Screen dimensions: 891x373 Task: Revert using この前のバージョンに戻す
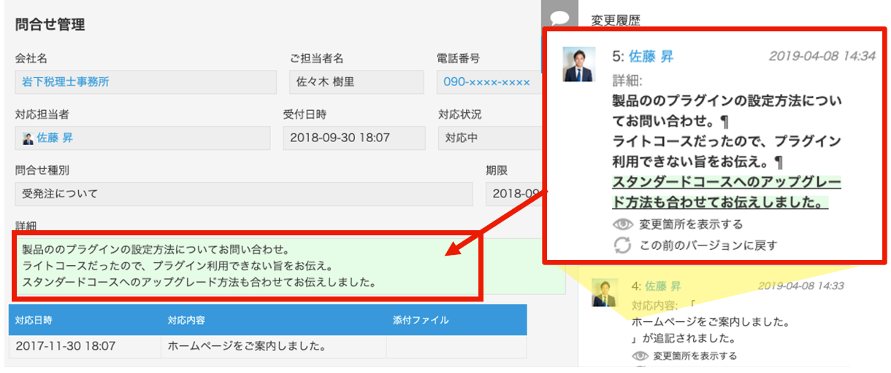(708, 246)
